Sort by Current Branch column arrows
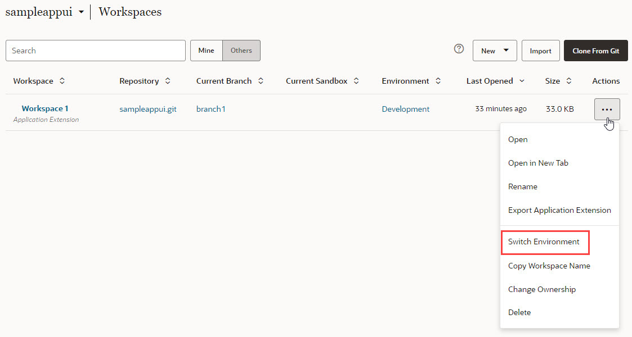Viewport: 632px width, 337px height. coord(261,81)
